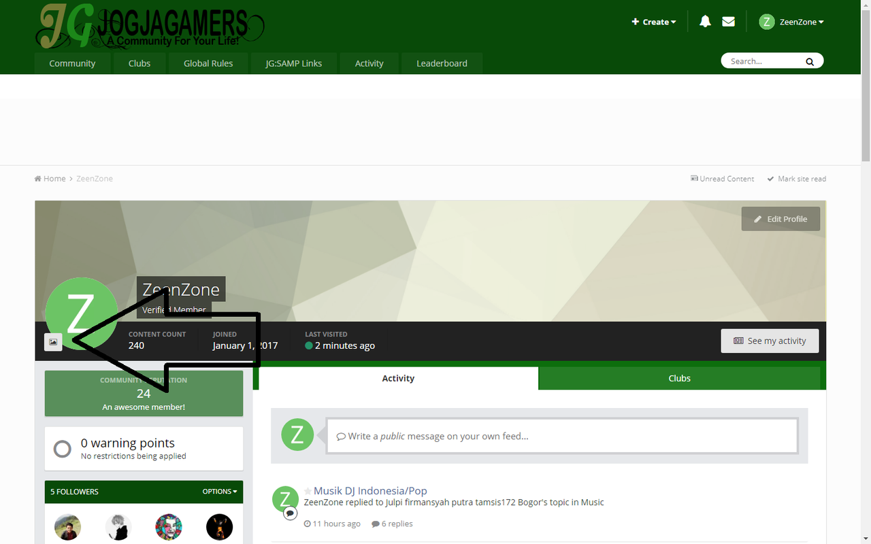This screenshot has height=544, width=871.
Task: Open Musik DJ Indonesia/Pop topic
Action: point(370,490)
